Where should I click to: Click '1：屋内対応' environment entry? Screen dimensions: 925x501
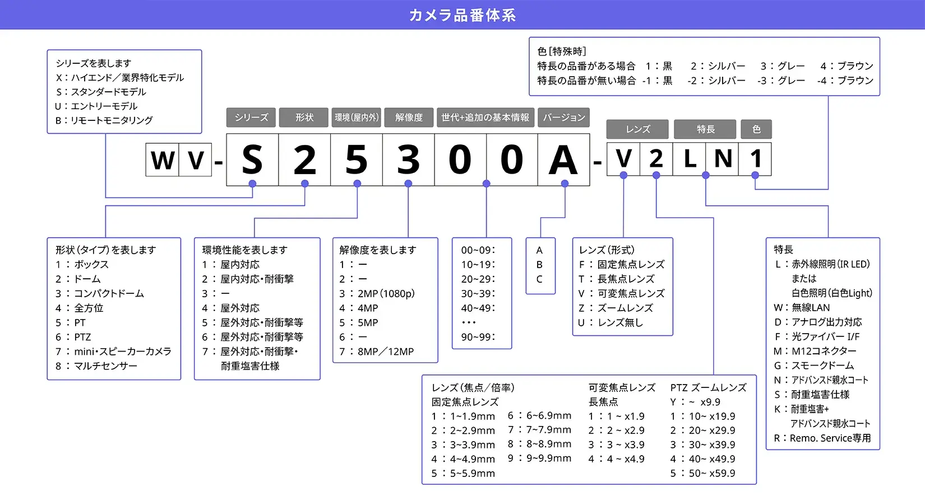tap(230, 264)
